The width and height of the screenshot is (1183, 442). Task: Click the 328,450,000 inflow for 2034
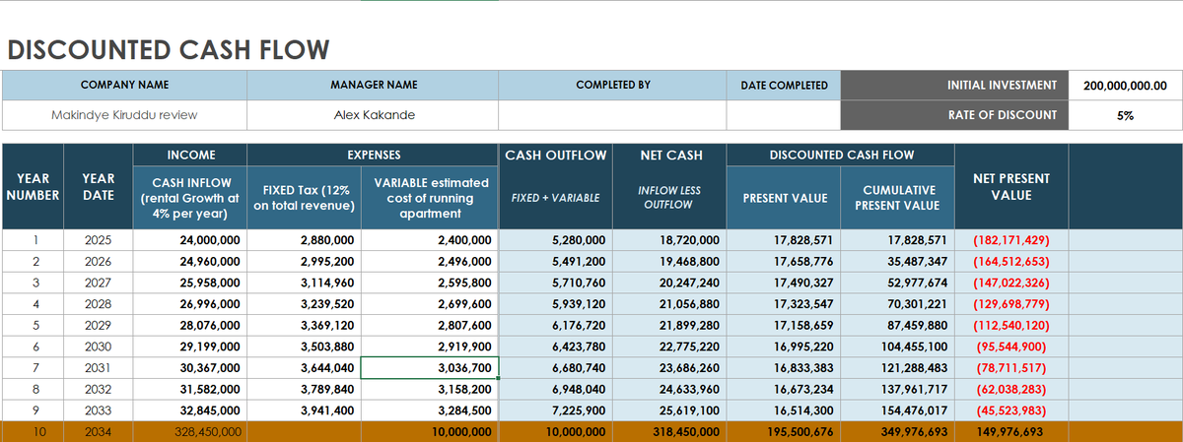(191, 432)
